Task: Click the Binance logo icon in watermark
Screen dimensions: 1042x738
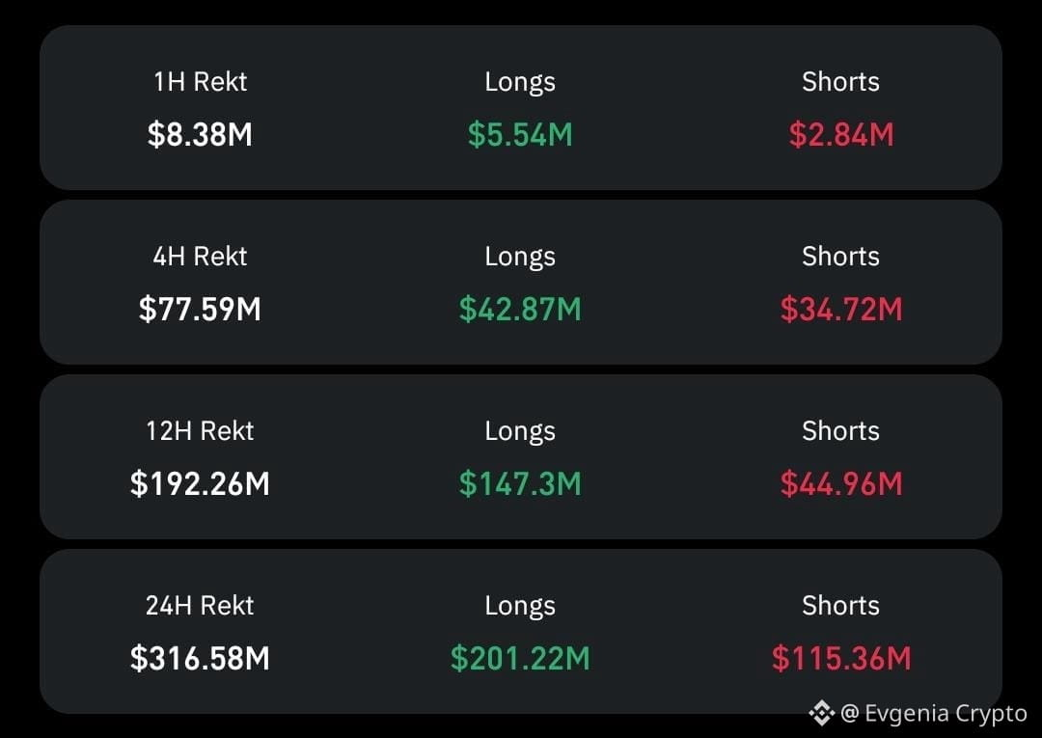Action: [822, 714]
